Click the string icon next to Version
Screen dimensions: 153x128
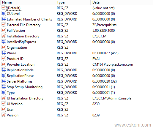tap(4, 115)
